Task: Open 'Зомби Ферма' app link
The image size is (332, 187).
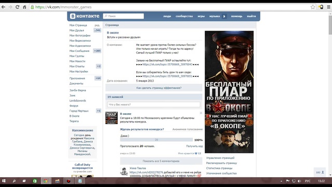Action: pos(78,90)
